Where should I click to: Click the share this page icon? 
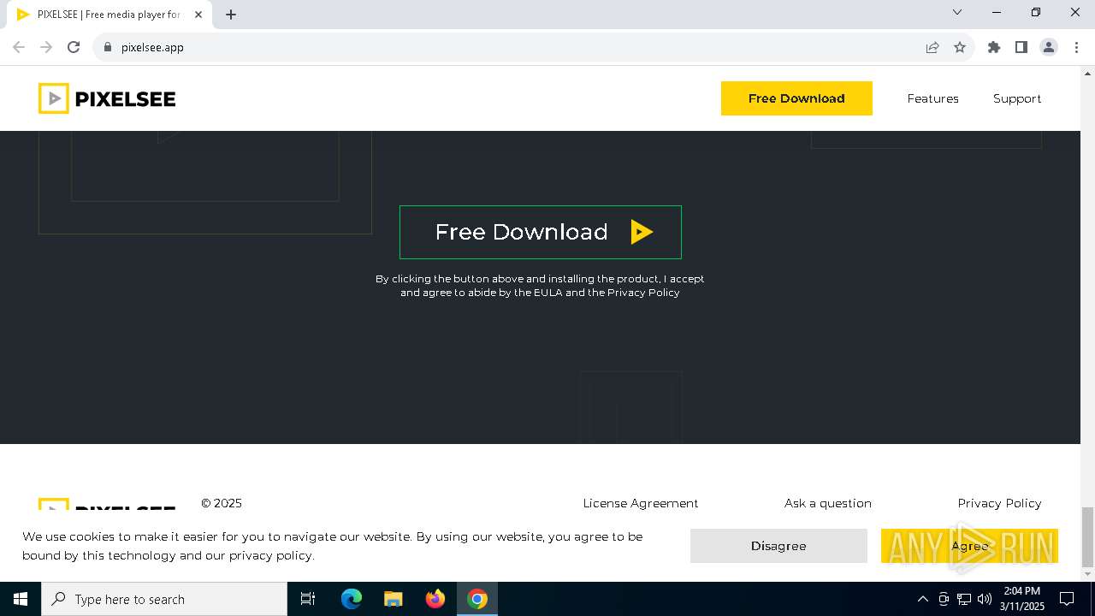(932, 47)
